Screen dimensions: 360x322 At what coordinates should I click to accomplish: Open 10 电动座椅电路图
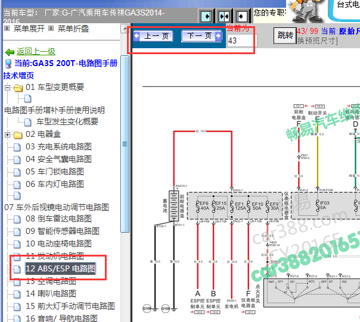point(58,243)
